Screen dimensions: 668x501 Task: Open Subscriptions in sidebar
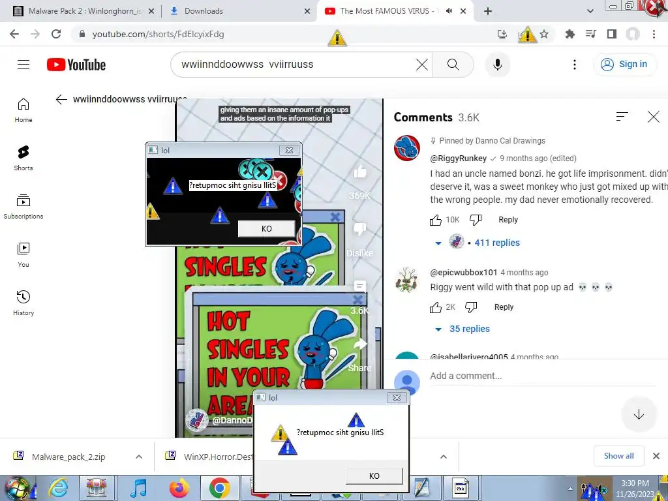coord(23,207)
